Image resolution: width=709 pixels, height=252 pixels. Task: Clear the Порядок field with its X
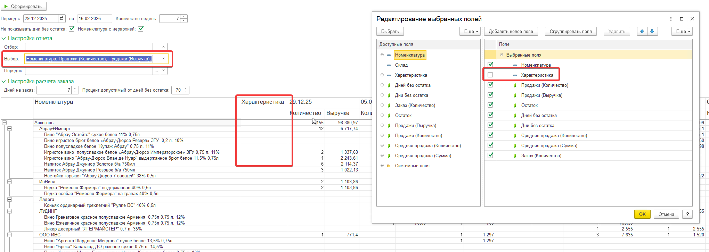pos(163,71)
